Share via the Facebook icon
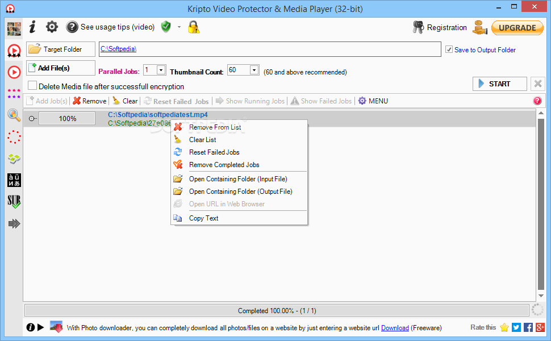The height and width of the screenshot is (341, 551). [528, 327]
